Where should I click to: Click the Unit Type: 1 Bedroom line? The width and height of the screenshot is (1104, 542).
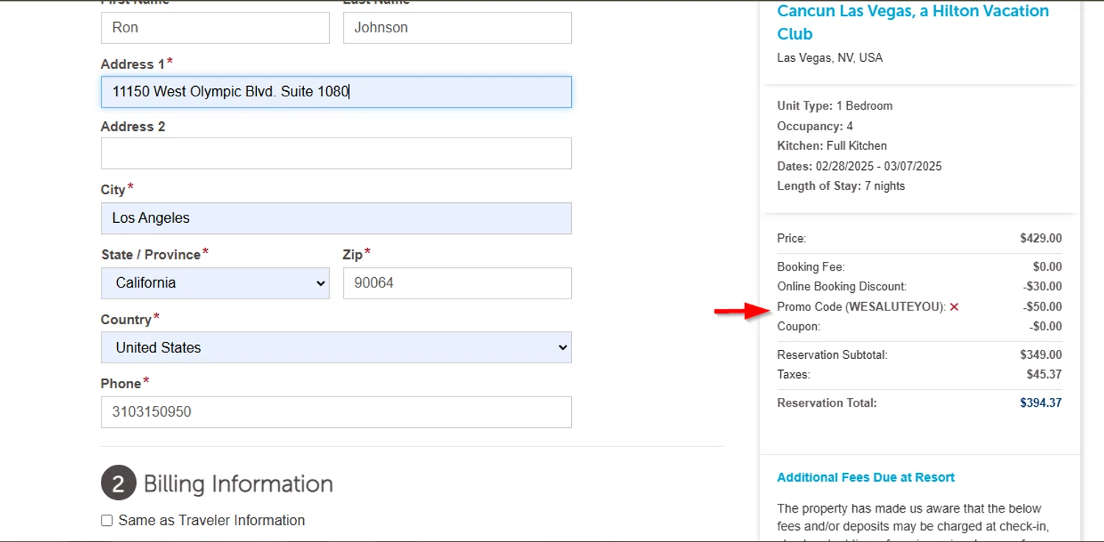pos(835,106)
